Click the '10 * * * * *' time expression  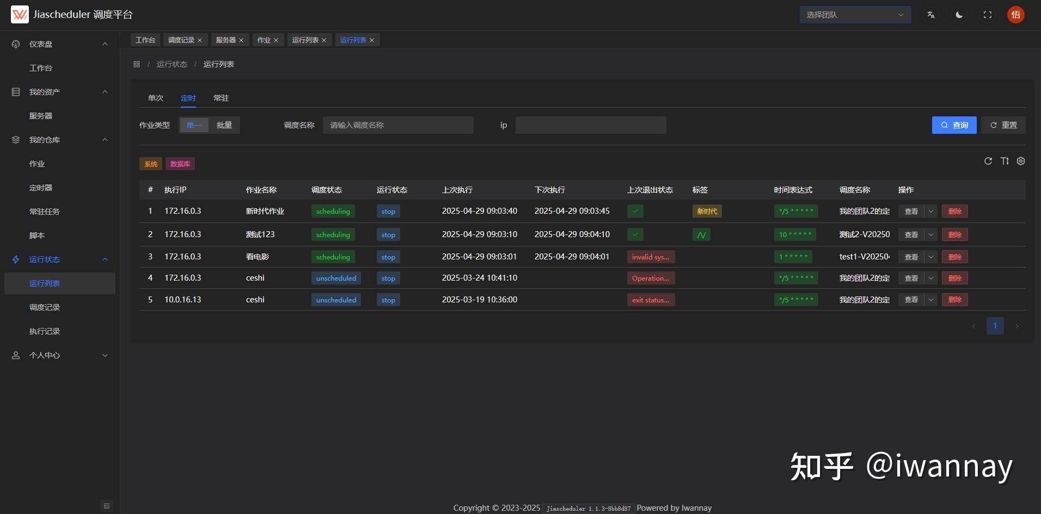click(795, 234)
